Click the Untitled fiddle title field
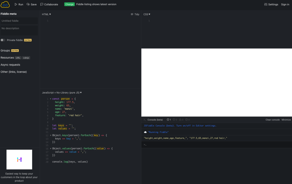Screen dimensions: 292x184 19,21
